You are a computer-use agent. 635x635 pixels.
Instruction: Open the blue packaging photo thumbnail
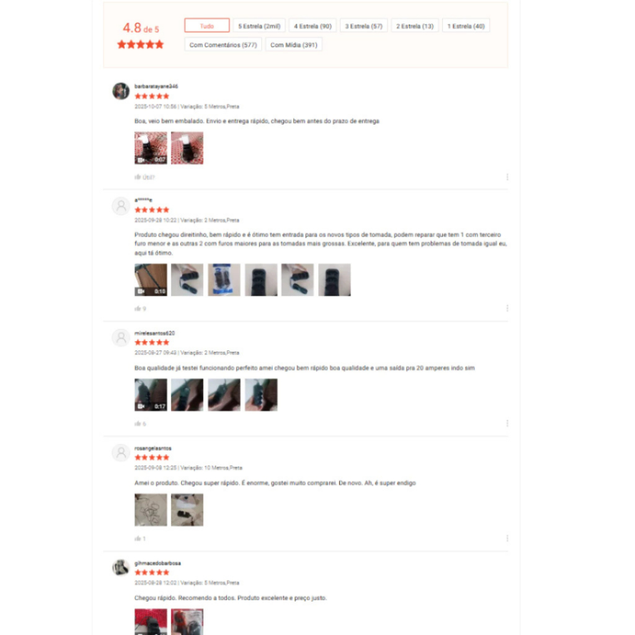click(224, 280)
